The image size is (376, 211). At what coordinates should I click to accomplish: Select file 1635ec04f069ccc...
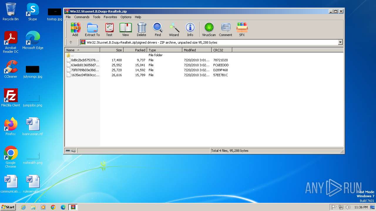tap(83, 75)
